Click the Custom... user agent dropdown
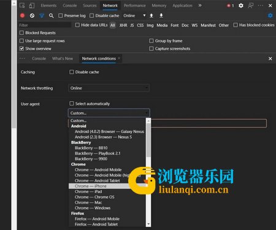The width and height of the screenshot is (276, 230). coord(109,113)
